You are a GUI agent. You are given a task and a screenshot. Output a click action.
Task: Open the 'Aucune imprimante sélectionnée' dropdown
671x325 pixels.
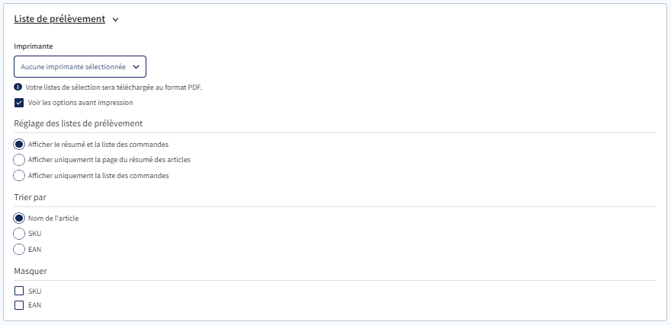tap(74, 67)
